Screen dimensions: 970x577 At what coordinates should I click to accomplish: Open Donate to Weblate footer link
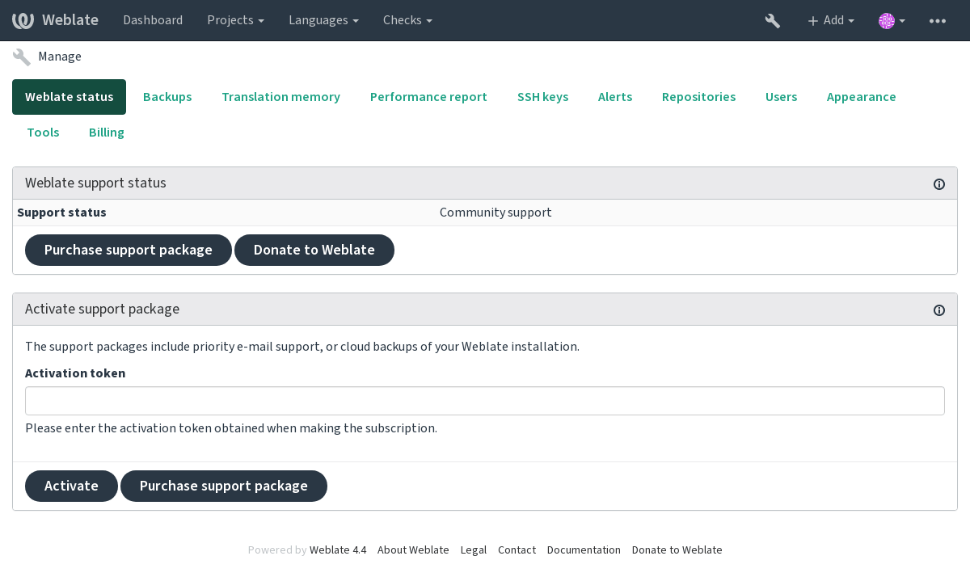pos(677,550)
